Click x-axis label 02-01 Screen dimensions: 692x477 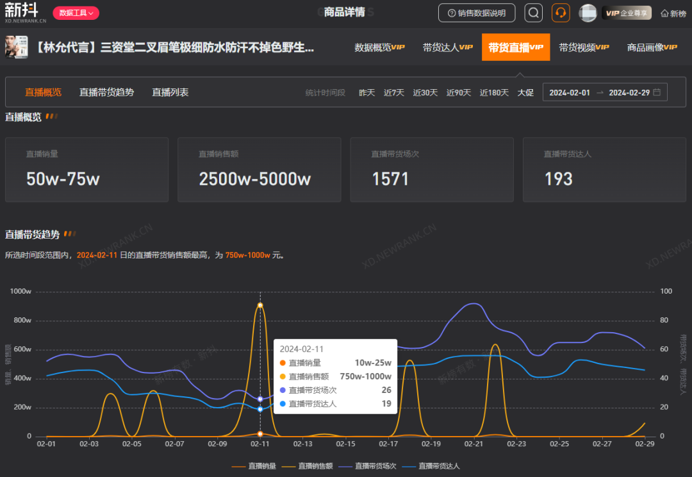pos(46,444)
